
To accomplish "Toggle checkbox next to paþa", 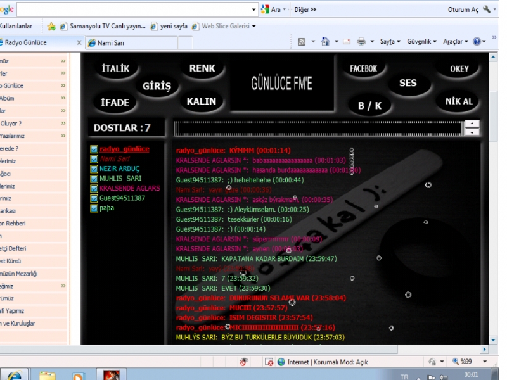I will coord(94,208).
